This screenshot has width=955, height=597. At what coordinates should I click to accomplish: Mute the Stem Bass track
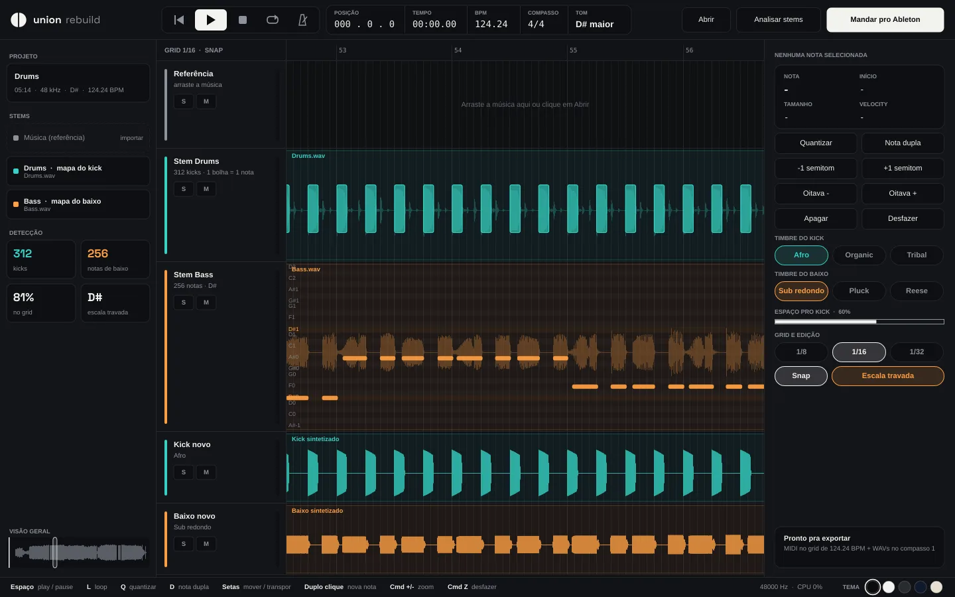tap(206, 302)
